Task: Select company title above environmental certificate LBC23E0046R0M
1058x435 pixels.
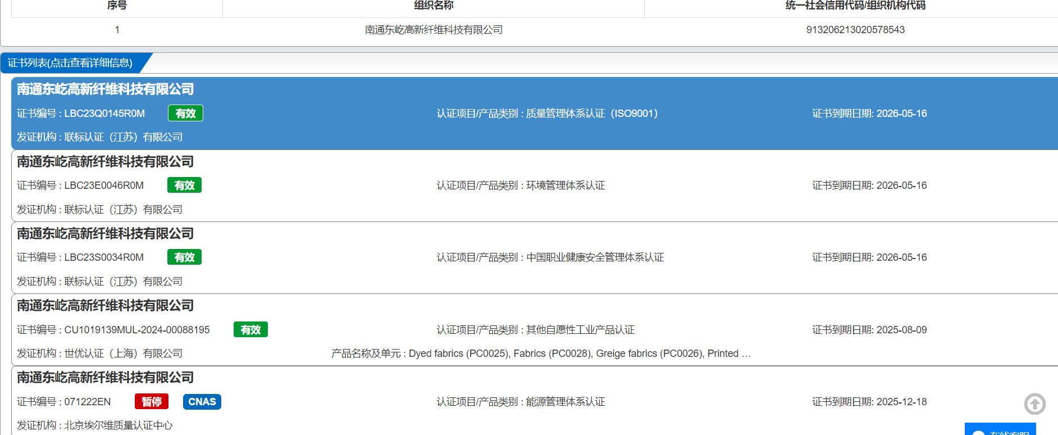Action: click(x=105, y=162)
